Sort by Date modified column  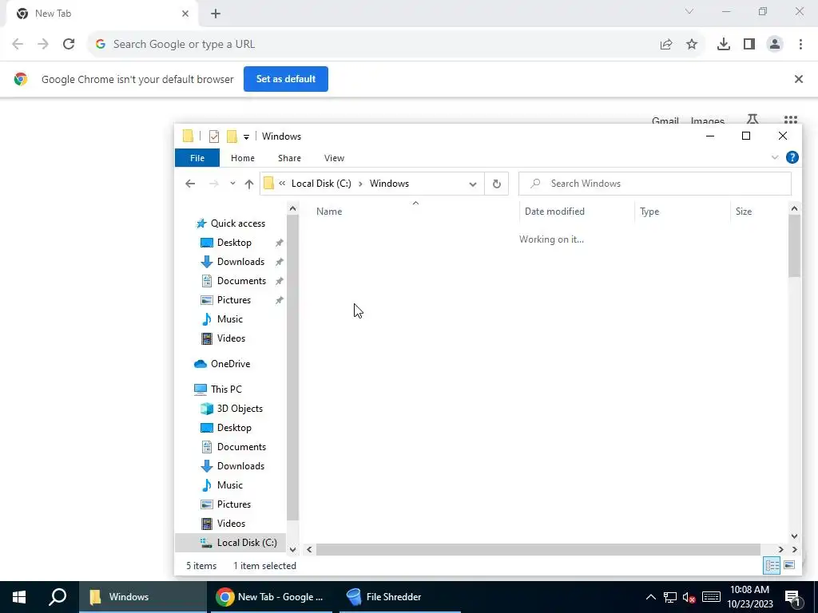[x=554, y=211]
